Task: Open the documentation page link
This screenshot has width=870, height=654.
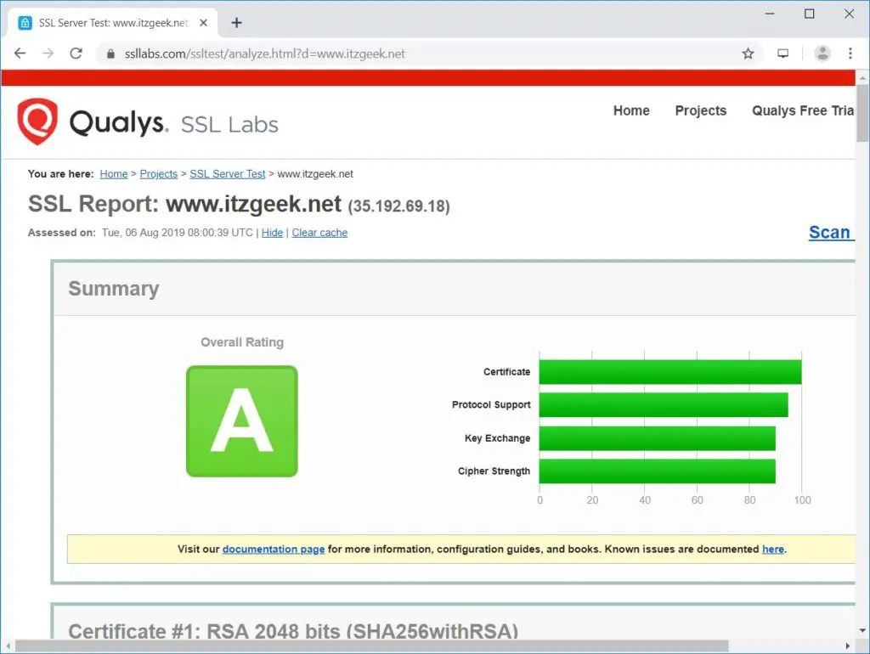Action: (274, 550)
